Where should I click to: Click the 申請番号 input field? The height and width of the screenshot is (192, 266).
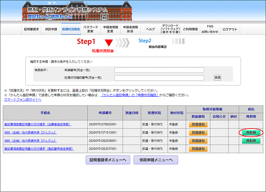[x=159, y=70]
